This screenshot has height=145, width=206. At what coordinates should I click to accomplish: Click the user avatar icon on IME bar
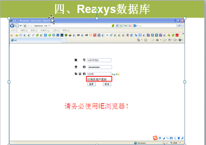point(175,138)
